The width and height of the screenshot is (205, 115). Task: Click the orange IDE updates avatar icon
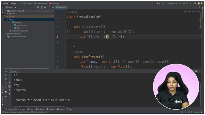click(x=199, y=4)
